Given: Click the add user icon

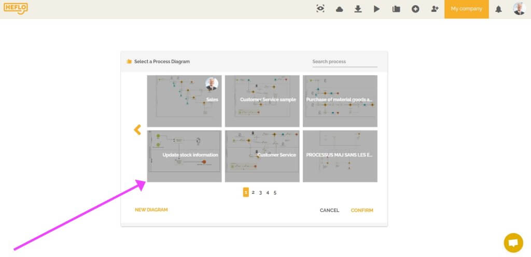Looking at the screenshot, I should click(435, 9).
